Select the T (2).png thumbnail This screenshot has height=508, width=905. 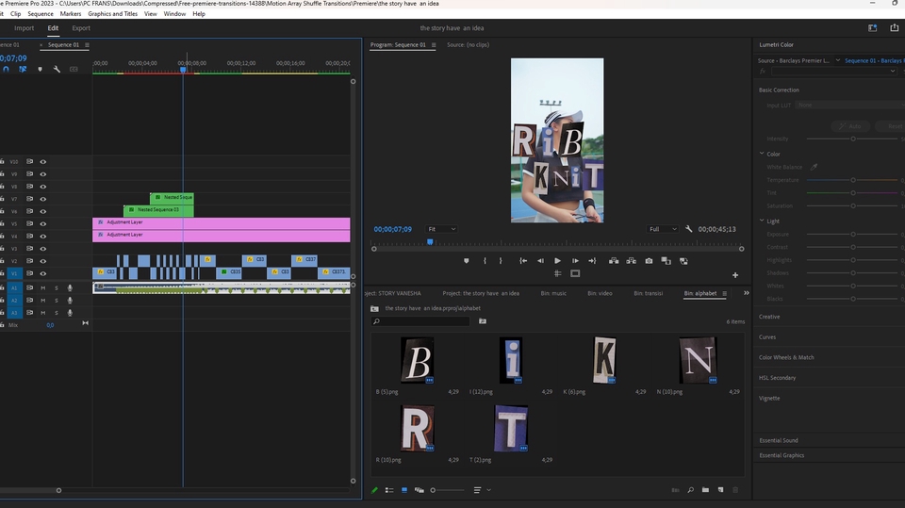pos(511,428)
